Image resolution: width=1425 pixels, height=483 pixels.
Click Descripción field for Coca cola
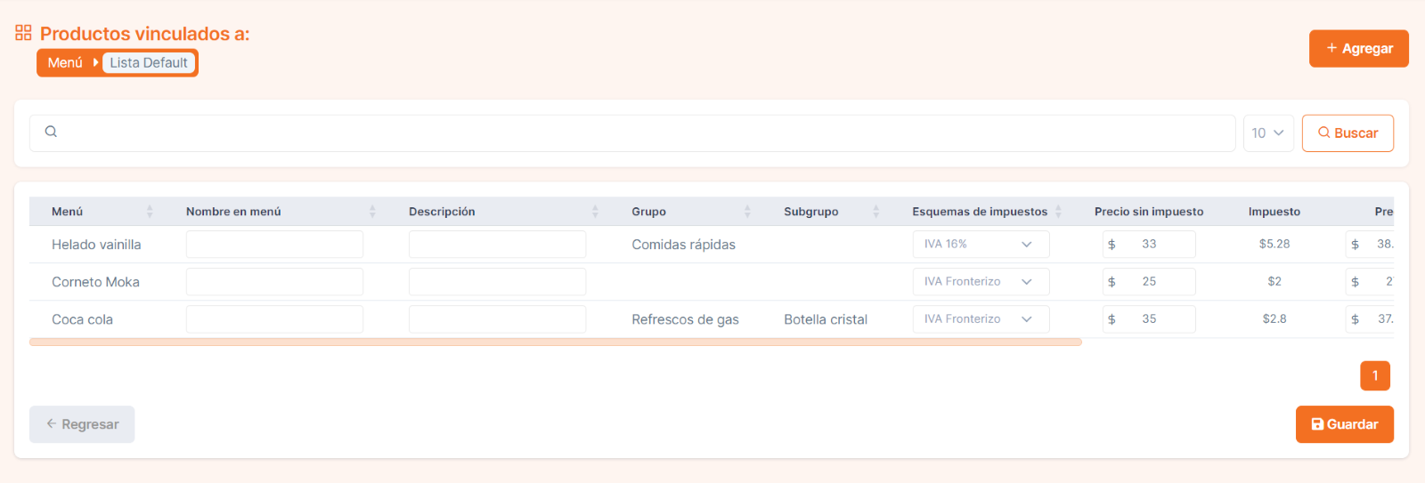tap(497, 318)
